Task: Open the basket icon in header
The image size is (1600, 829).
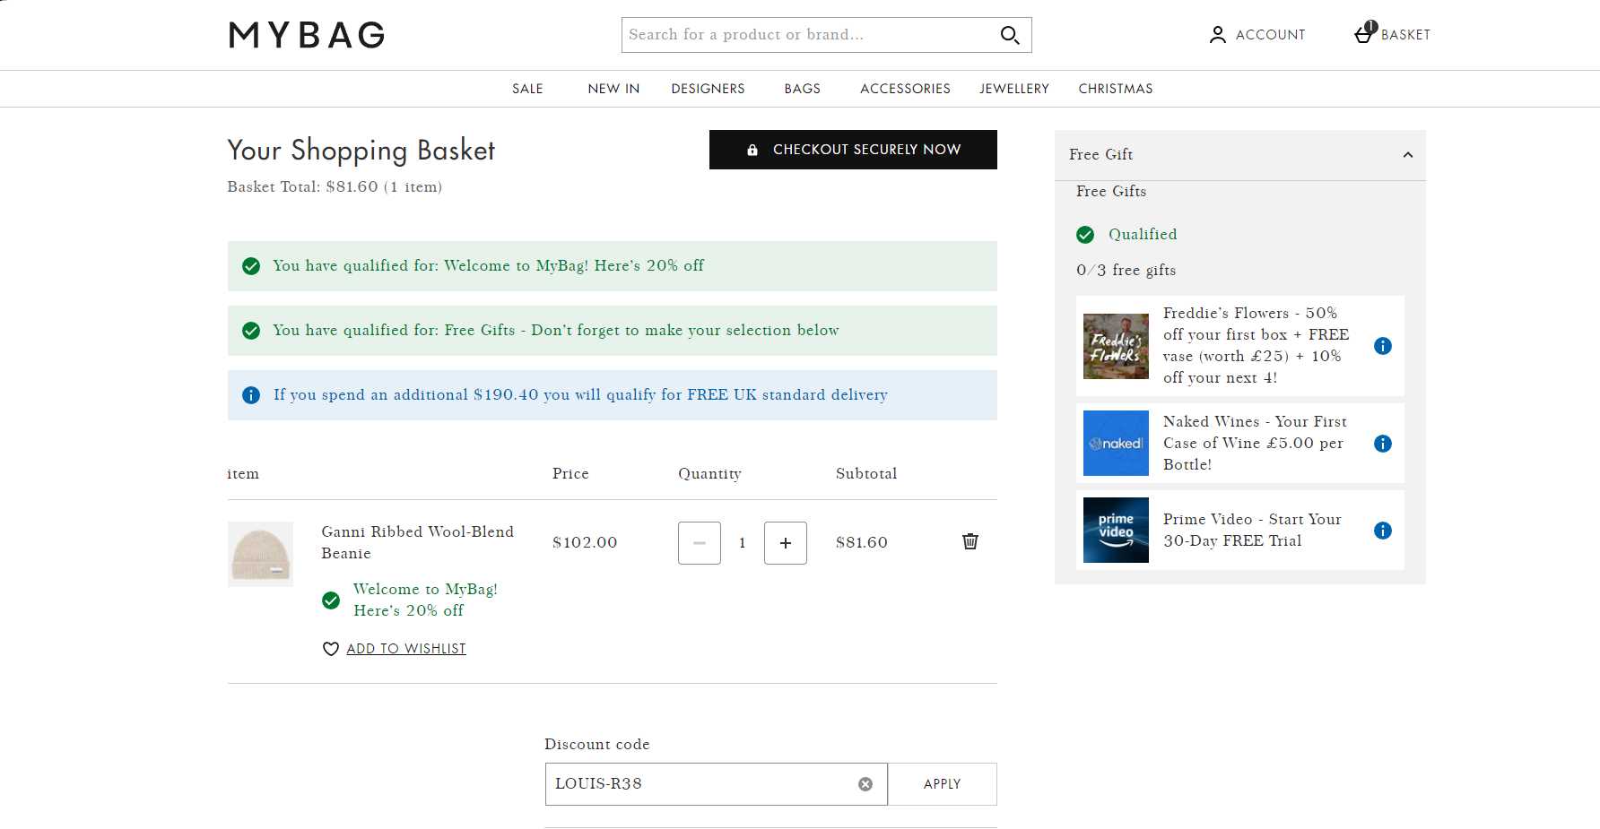Action: (1364, 33)
